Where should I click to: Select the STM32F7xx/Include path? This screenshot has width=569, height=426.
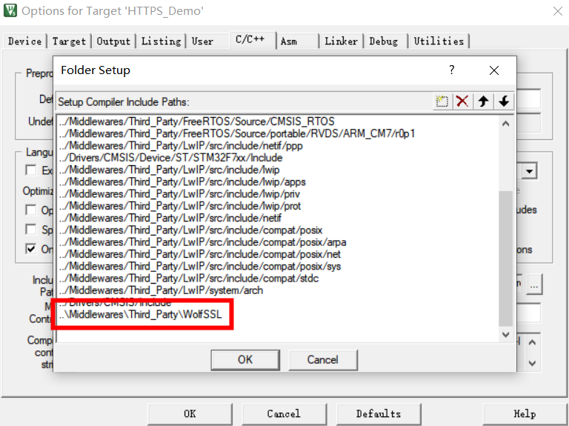tap(170, 158)
